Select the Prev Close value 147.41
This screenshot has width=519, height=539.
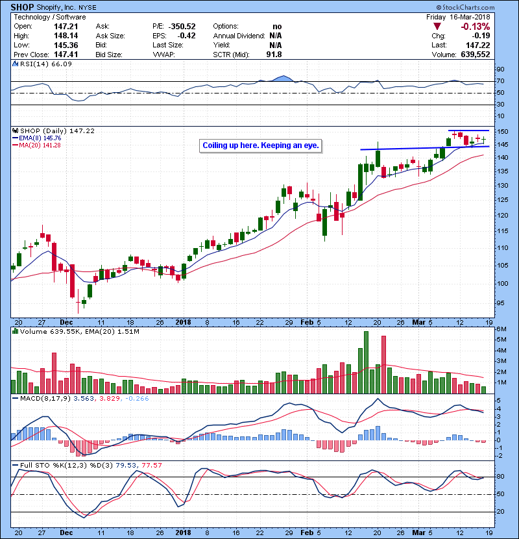coord(66,55)
